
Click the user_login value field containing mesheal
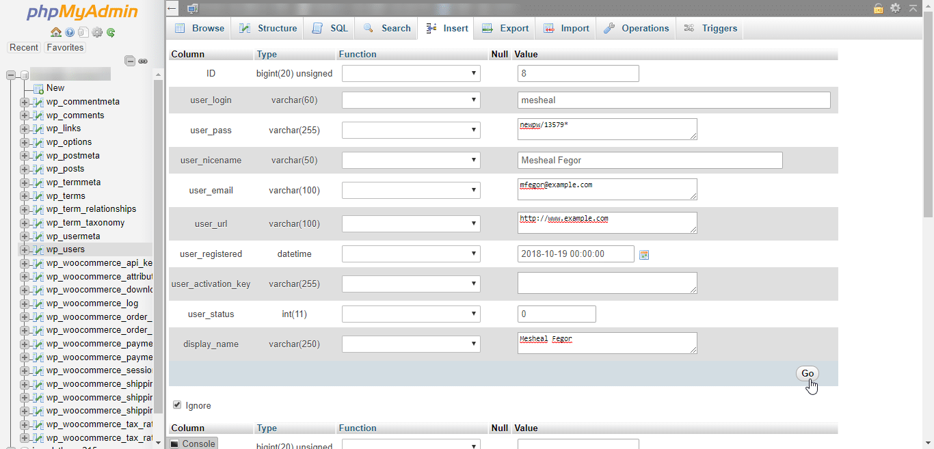[x=673, y=100]
